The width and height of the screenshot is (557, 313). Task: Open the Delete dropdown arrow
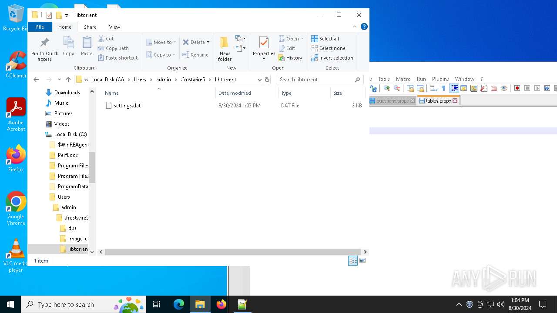click(x=208, y=42)
